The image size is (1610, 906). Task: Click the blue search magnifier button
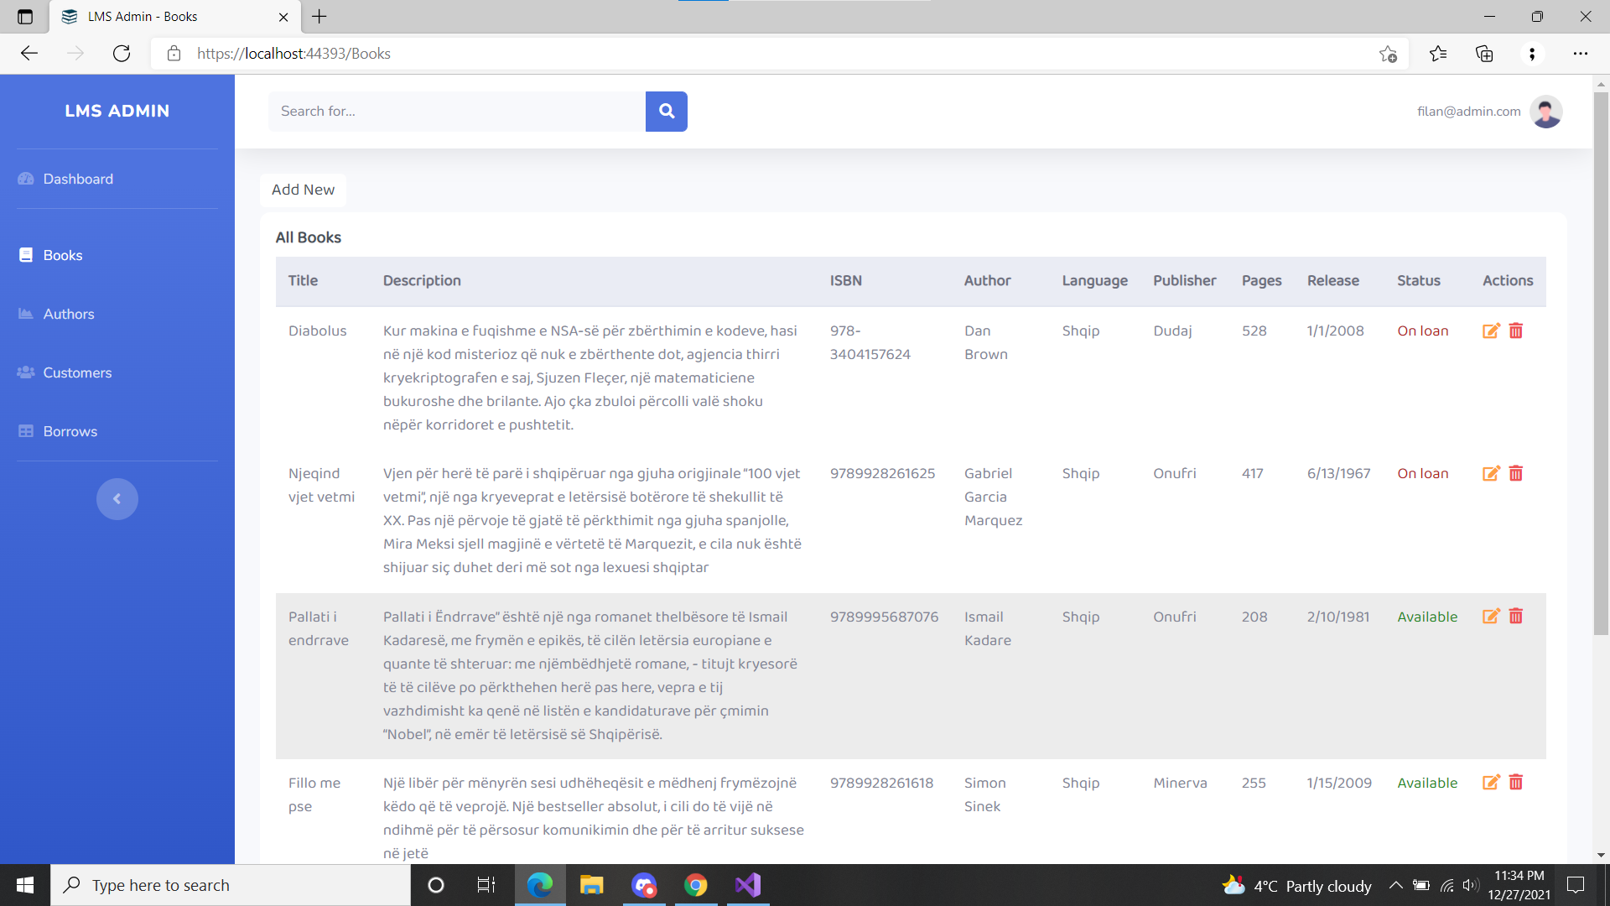coord(666,111)
